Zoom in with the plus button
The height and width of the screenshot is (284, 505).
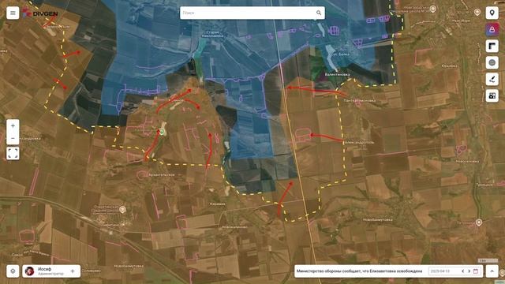coord(13,126)
